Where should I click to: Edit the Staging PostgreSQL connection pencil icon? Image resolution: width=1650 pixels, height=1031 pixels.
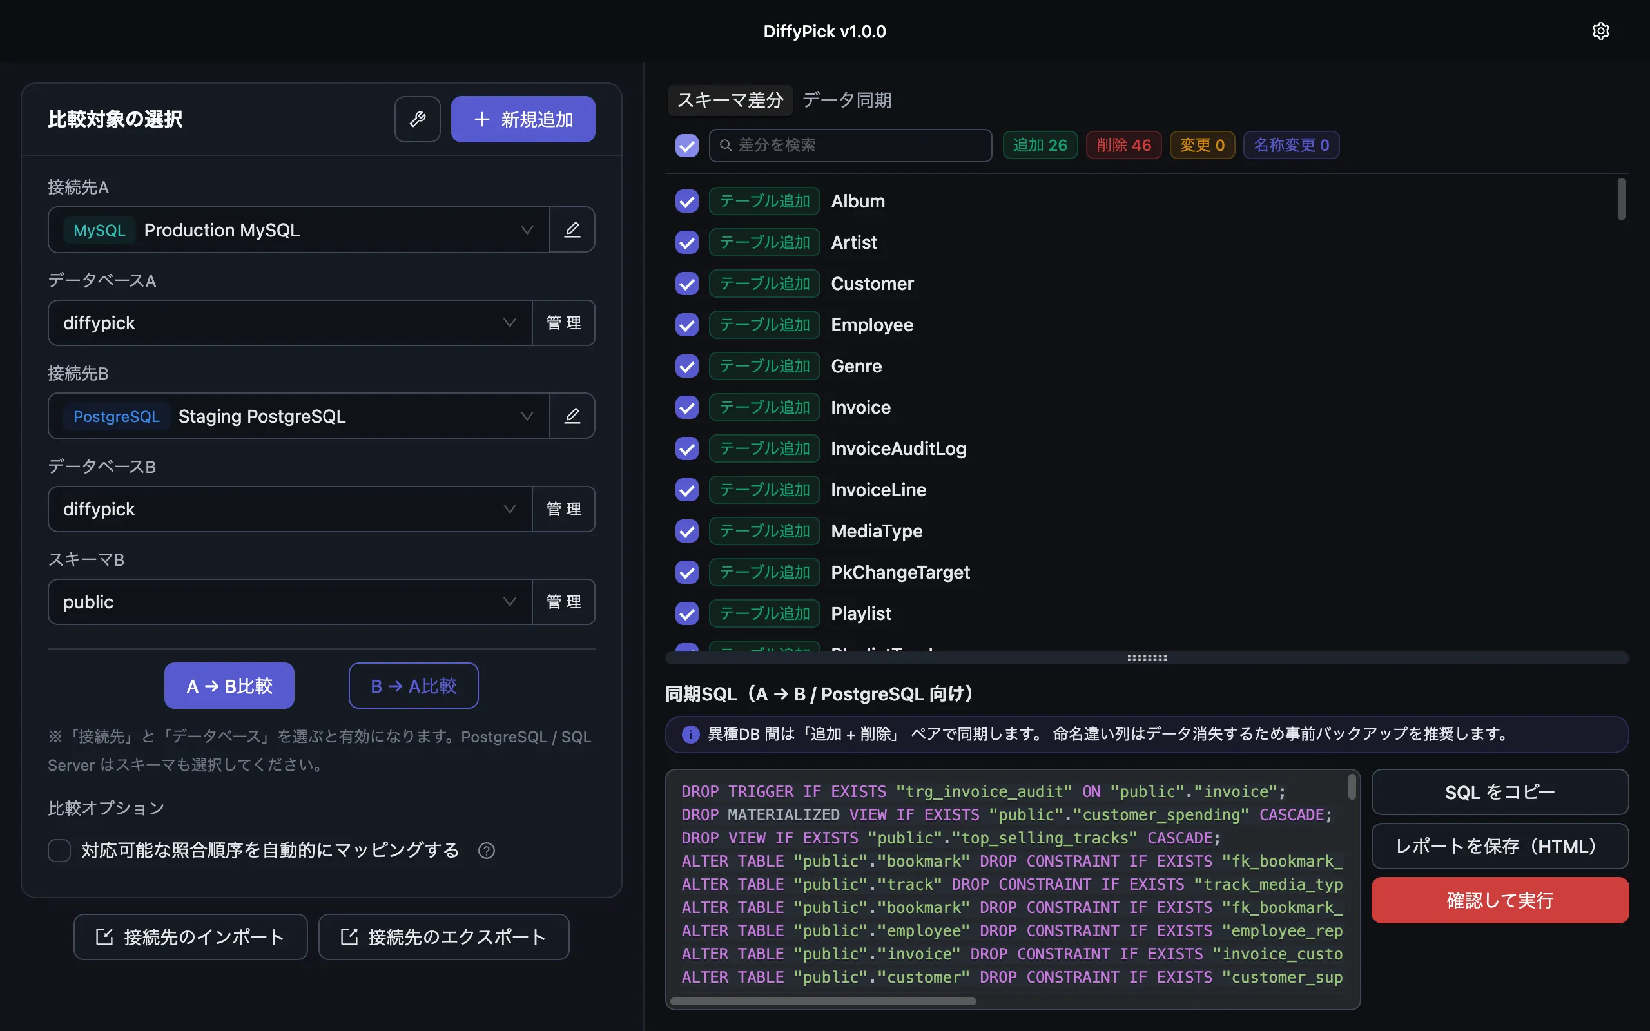coord(572,416)
